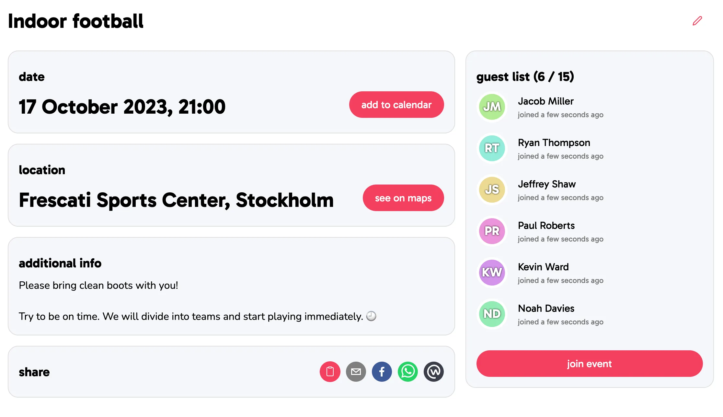
Task: Select guest name Kevin Ward
Action: coord(543,267)
